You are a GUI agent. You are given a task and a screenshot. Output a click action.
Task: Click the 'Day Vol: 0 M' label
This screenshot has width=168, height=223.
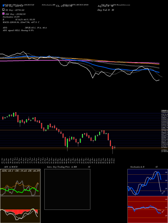pos(106,10)
